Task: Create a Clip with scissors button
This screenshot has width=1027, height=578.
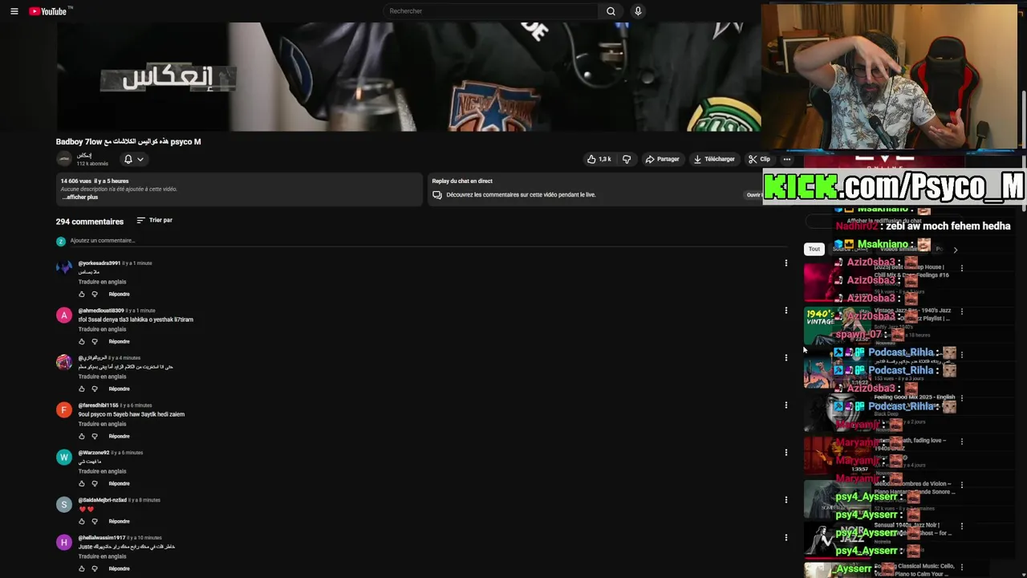Action: (758, 159)
